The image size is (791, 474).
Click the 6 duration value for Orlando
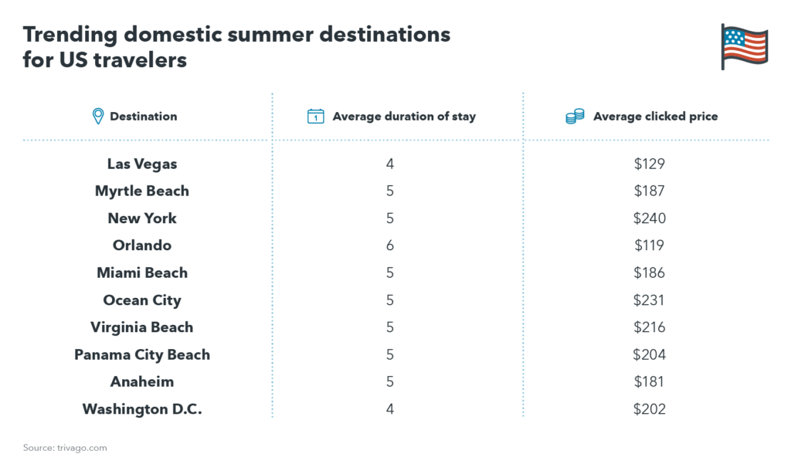click(390, 245)
